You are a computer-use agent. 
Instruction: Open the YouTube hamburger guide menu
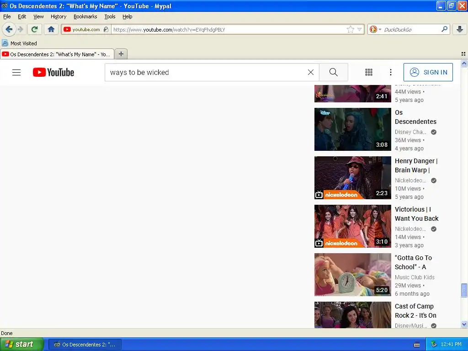coord(16,72)
